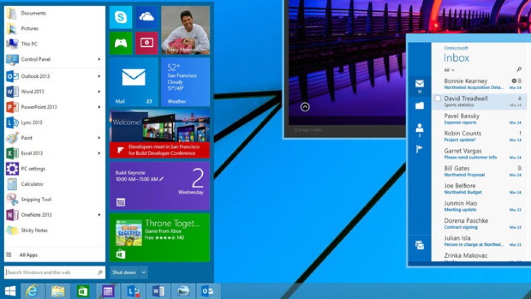Click the Terry Myerson profile photo tile
Image resolution: width=531 pixels, height=299 pixels.
click(185, 31)
